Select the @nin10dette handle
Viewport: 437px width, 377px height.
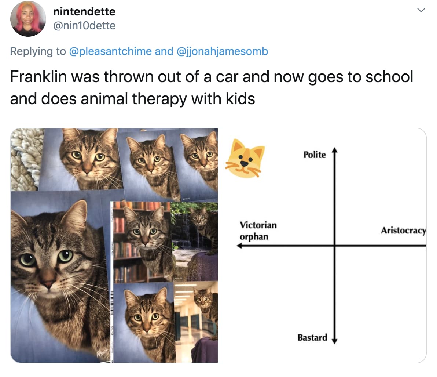pyautogui.click(x=85, y=26)
